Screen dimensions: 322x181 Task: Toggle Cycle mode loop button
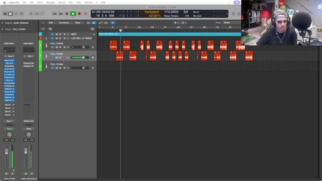pyautogui.click(x=86, y=14)
